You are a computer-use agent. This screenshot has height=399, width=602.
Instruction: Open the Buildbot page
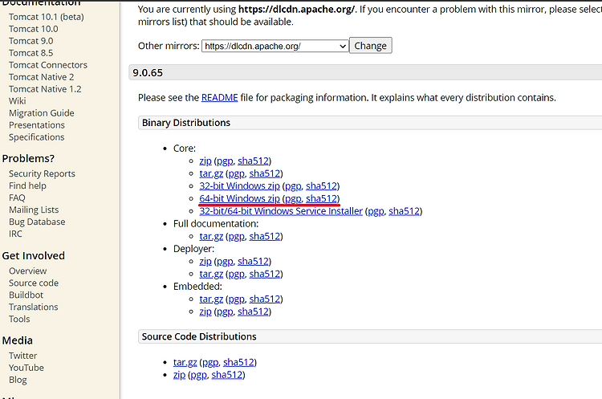pyautogui.click(x=26, y=295)
